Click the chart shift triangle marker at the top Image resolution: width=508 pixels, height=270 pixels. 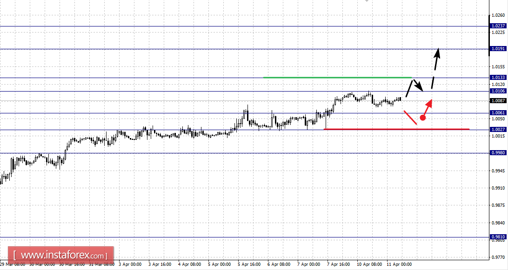click(x=367, y=1)
